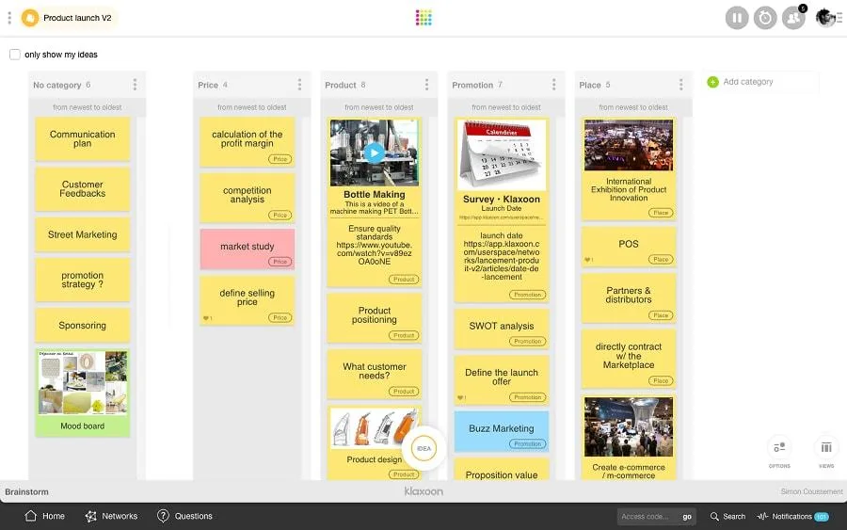
Task: Click Price tag on calculation of profit margin
Action: point(280,159)
